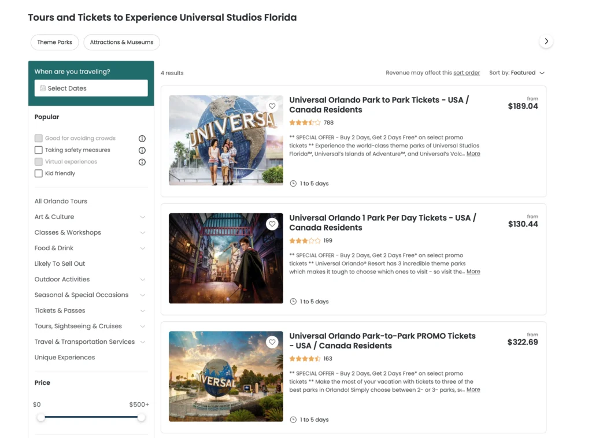Viewport: 592px width, 438px height.
Task: Open Universal Orlando Park to Park Tickets title
Action: tap(379, 105)
